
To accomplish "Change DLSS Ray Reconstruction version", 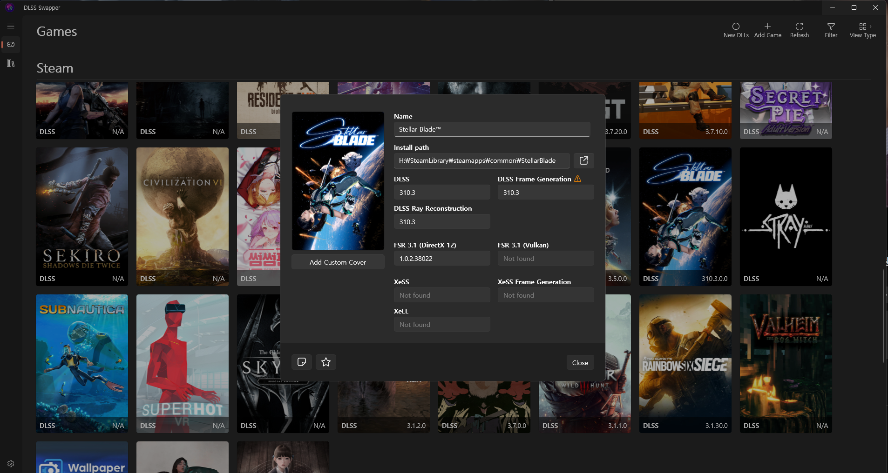I will pyautogui.click(x=442, y=222).
